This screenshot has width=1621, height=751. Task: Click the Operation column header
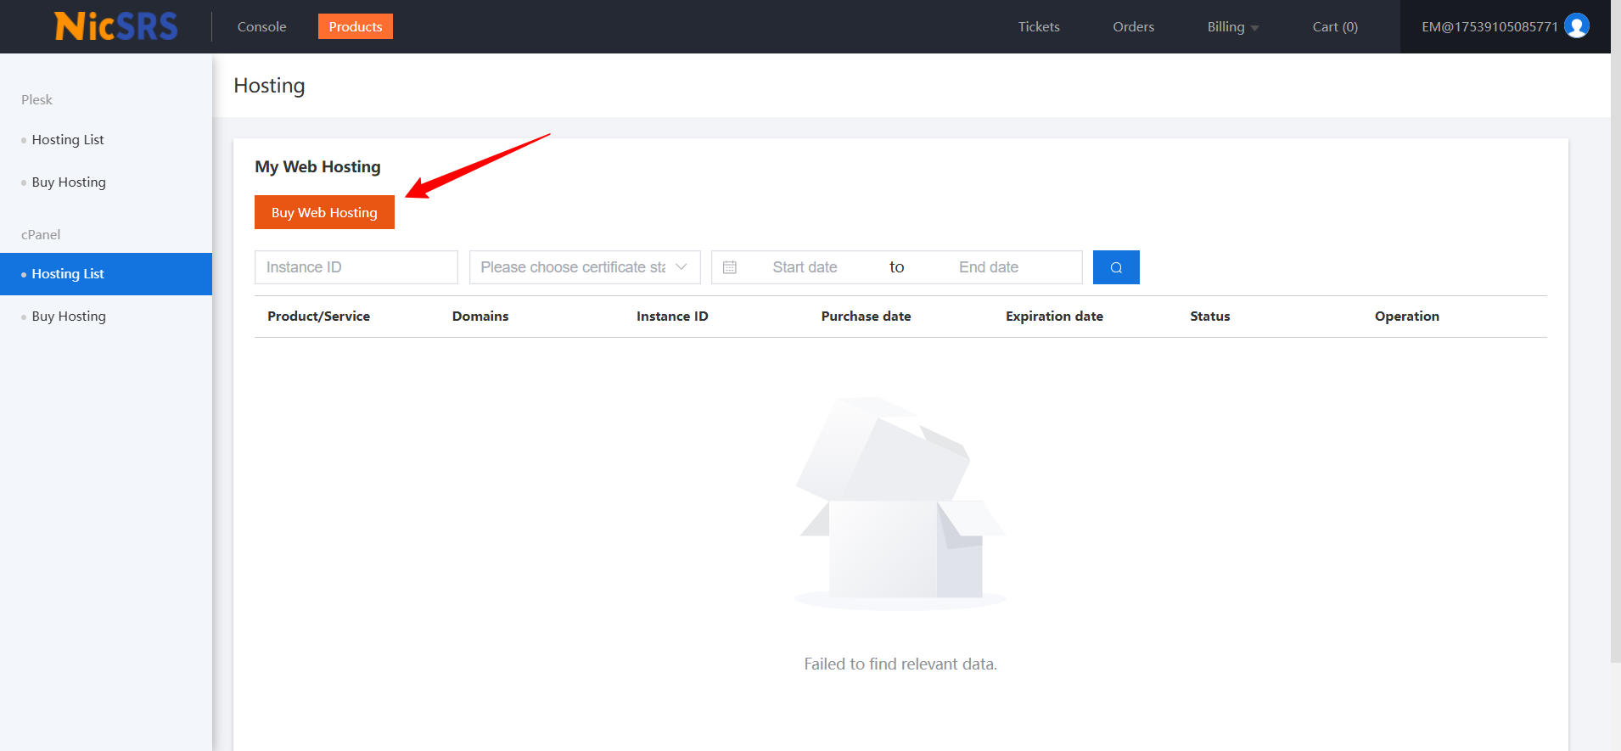[1406, 317]
